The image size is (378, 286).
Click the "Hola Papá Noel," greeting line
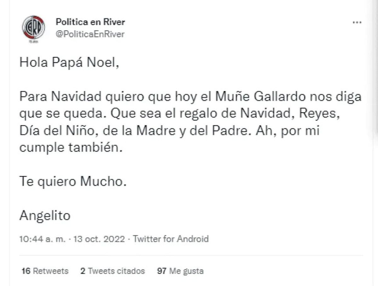pos(70,63)
